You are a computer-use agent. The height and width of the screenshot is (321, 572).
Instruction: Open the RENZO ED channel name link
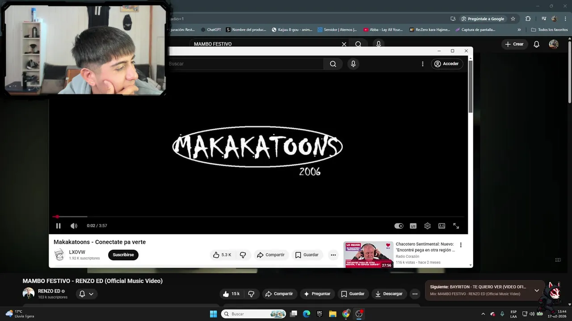pos(49,291)
